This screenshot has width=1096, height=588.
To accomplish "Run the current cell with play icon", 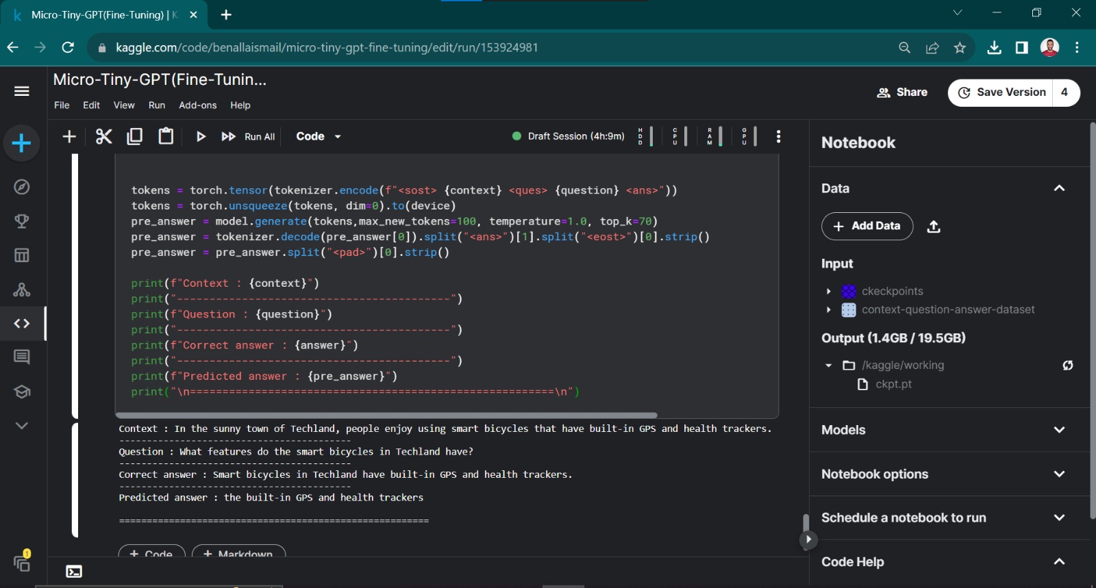I will [201, 137].
